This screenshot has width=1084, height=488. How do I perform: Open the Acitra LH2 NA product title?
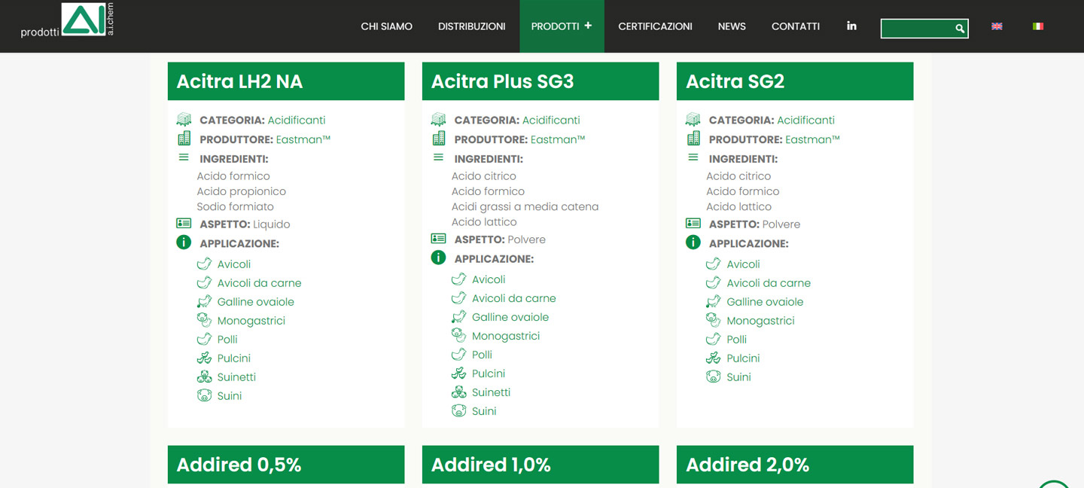[x=239, y=81]
